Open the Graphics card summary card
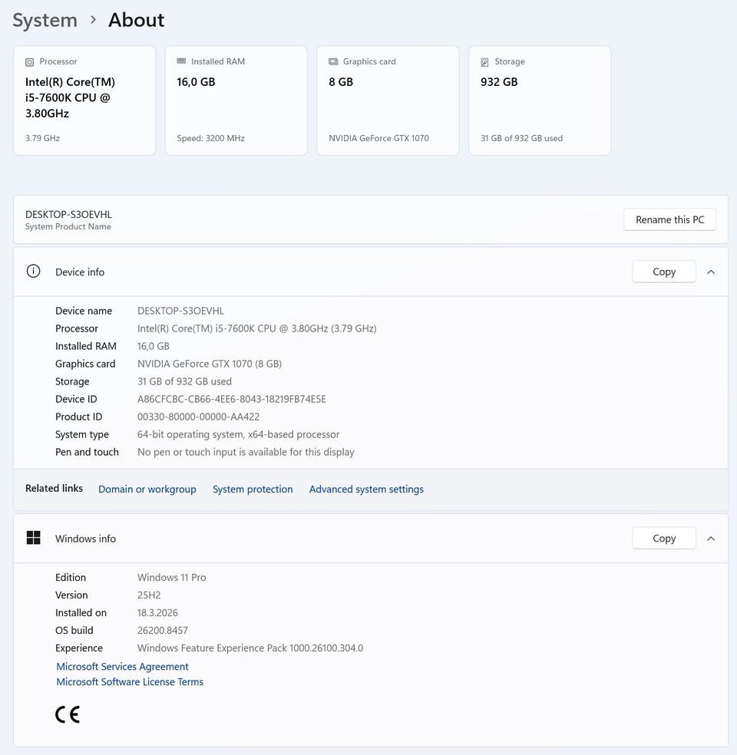This screenshot has height=755, width=737. pos(388,101)
